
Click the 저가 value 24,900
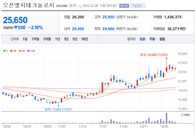pos(108,29)
